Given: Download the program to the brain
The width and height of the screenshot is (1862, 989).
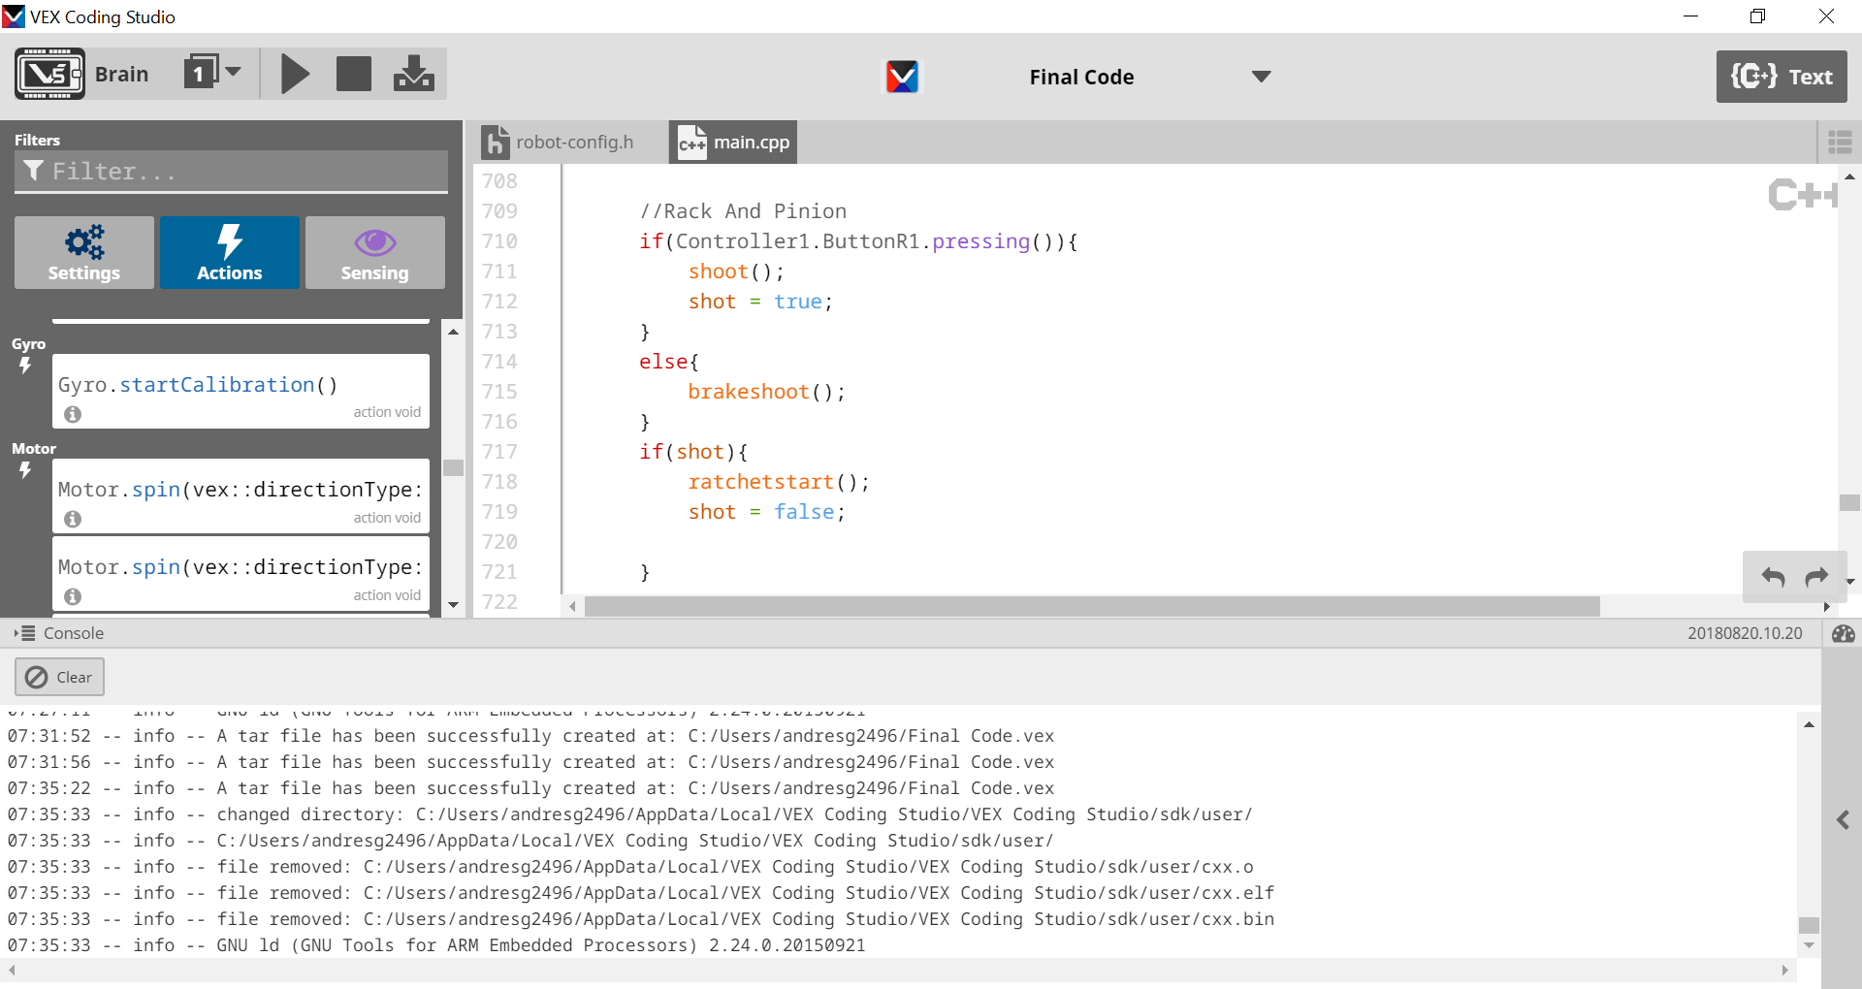Looking at the screenshot, I should tap(414, 75).
